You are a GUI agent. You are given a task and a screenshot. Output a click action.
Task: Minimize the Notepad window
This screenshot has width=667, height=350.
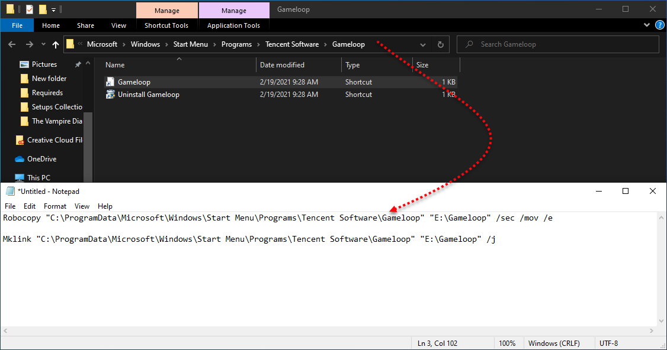599,191
